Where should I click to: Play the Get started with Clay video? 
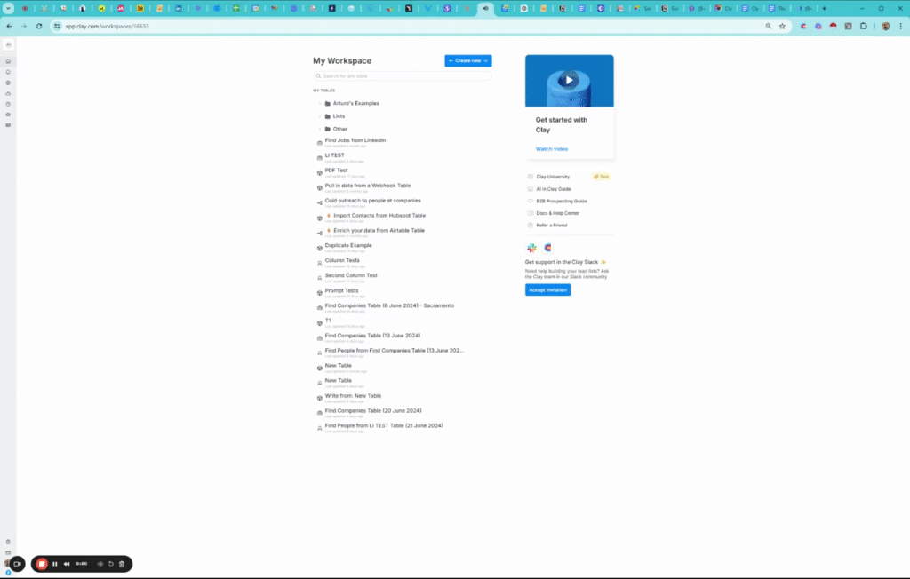[569, 81]
